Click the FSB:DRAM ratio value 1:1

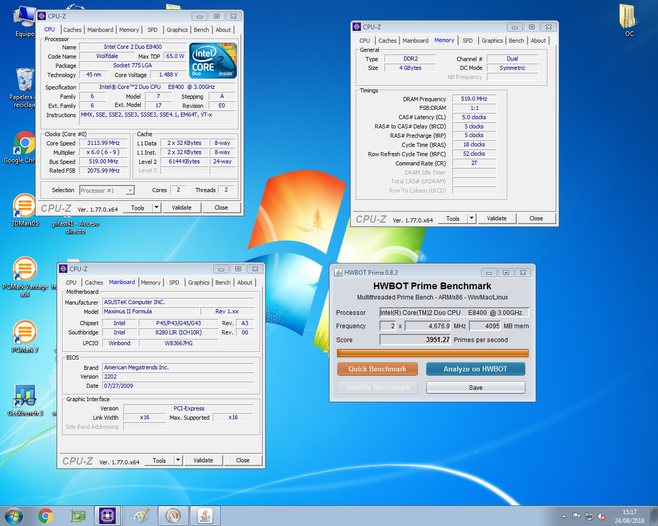[474, 108]
